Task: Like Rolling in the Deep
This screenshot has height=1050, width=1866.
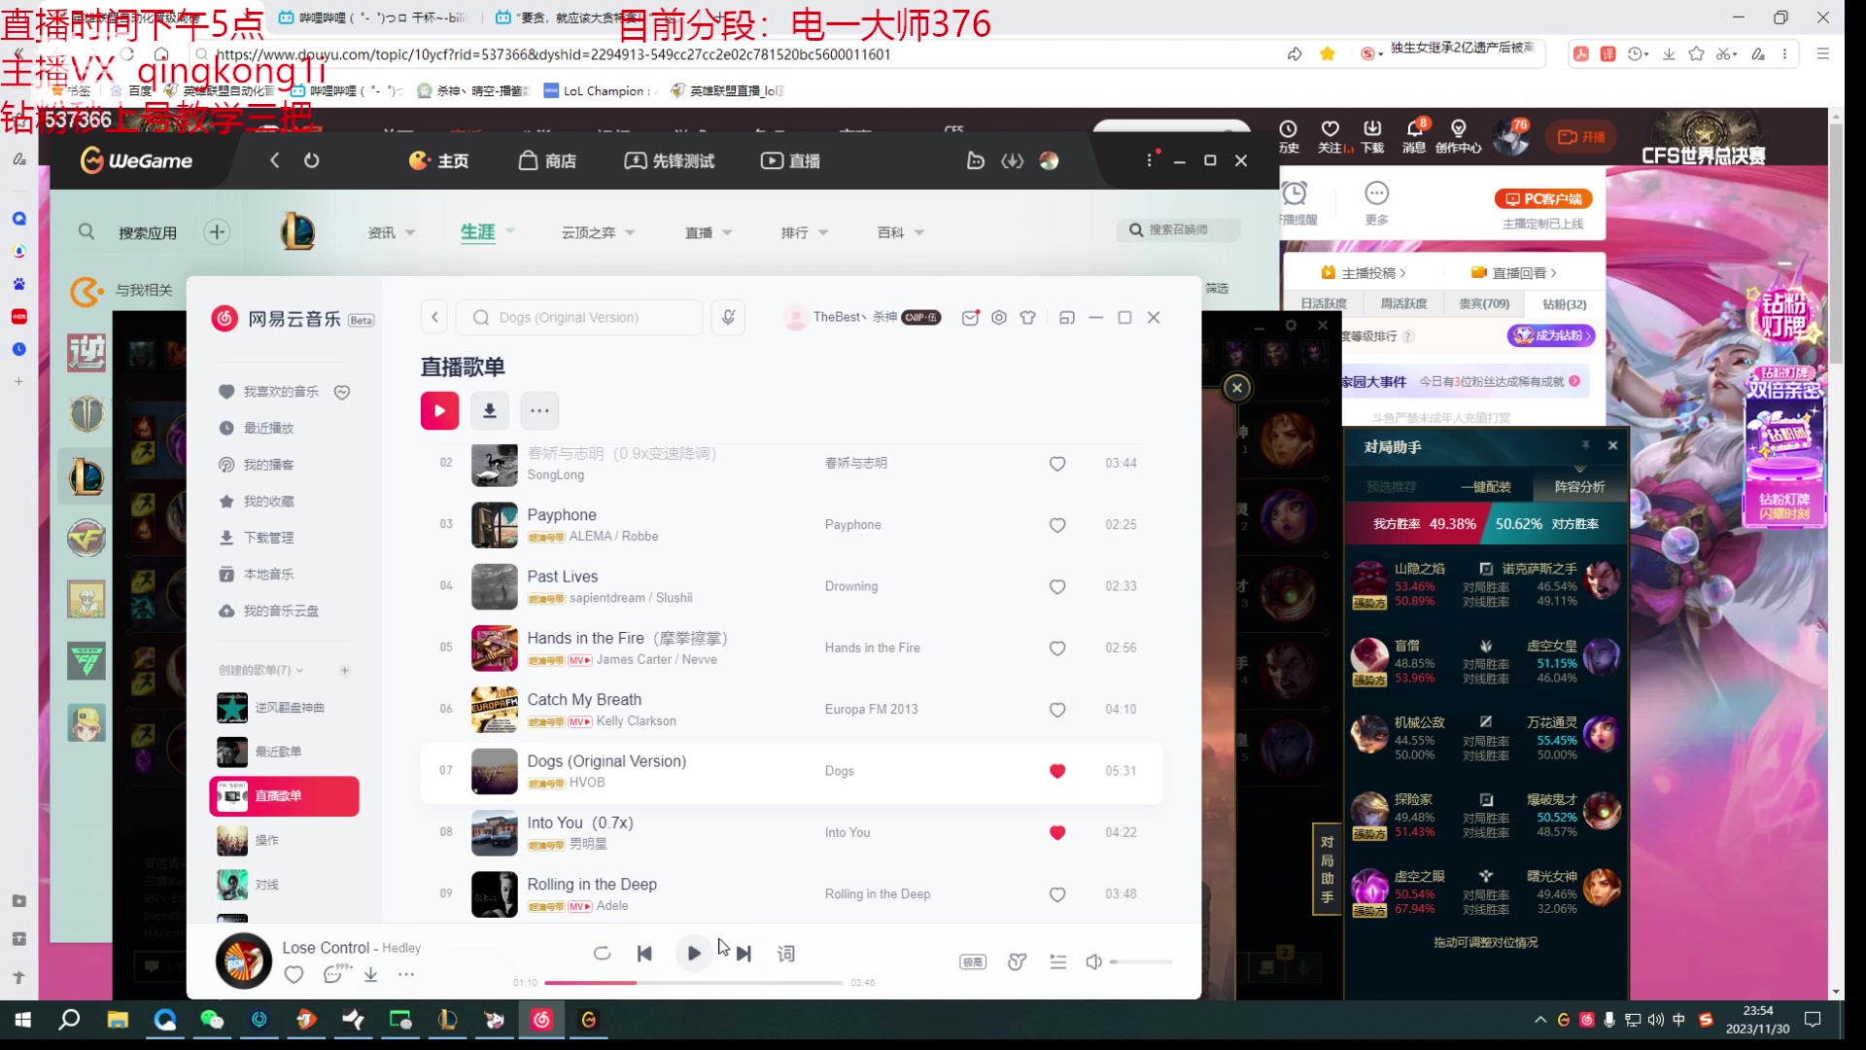Action: (x=1057, y=894)
